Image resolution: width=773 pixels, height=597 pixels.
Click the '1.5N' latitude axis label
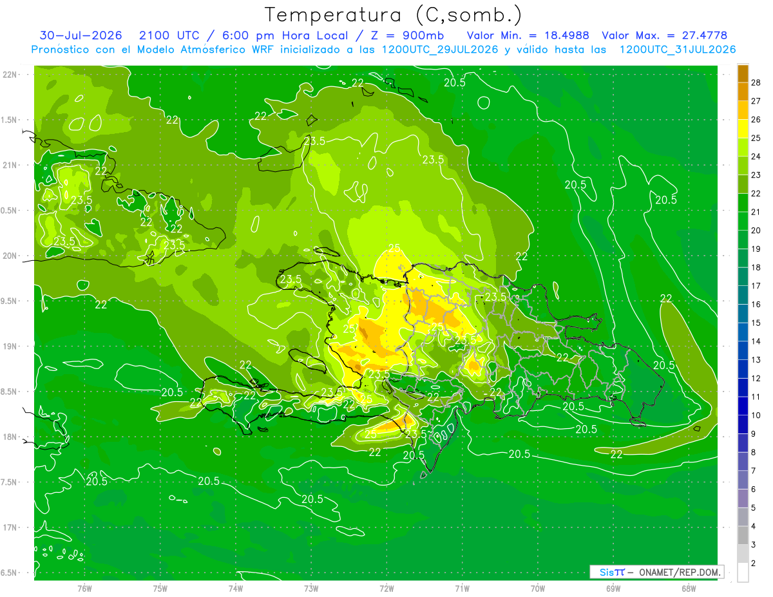click(10, 120)
